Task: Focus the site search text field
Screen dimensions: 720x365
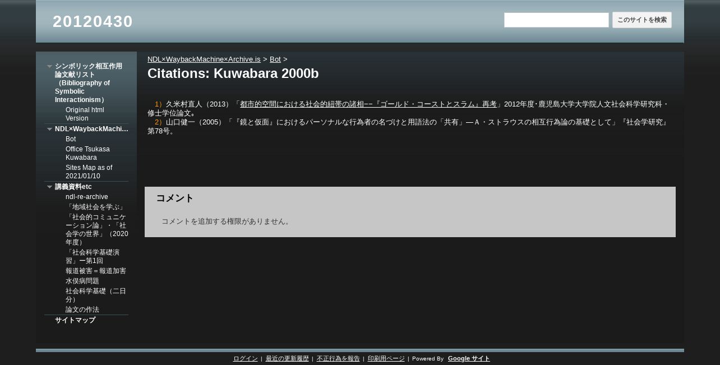Action: (x=556, y=20)
